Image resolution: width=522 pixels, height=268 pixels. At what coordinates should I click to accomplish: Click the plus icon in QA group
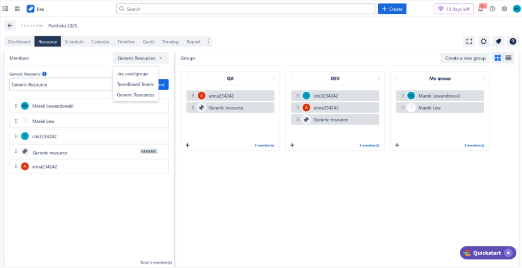(187, 145)
